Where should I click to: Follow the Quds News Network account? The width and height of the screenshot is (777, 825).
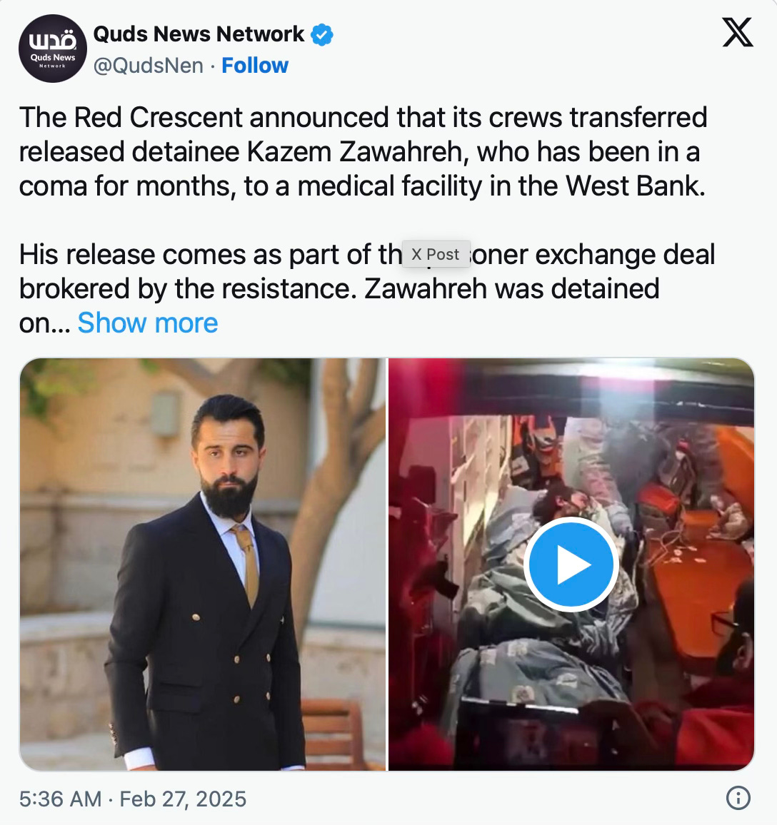click(x=255, y=66)
